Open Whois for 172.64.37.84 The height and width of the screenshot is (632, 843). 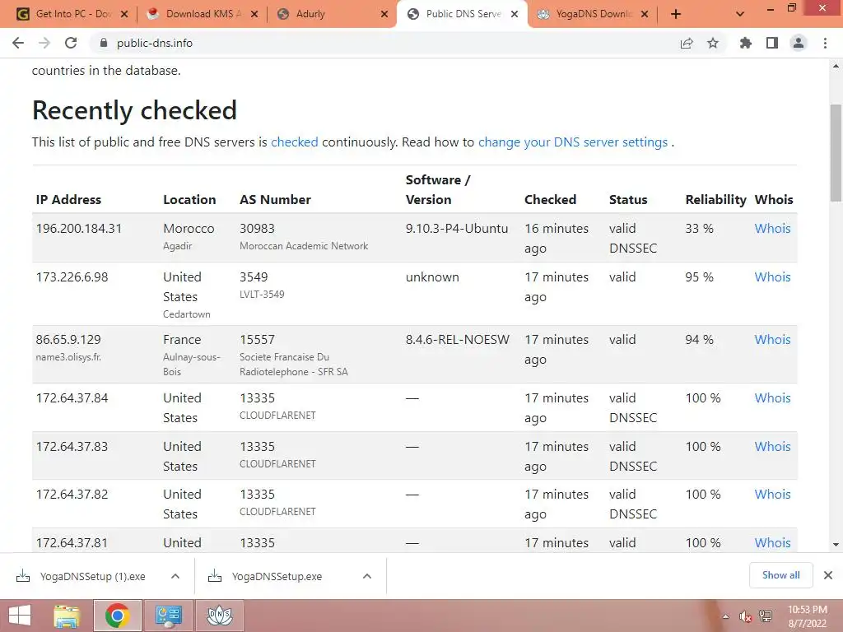pos(772,398)
